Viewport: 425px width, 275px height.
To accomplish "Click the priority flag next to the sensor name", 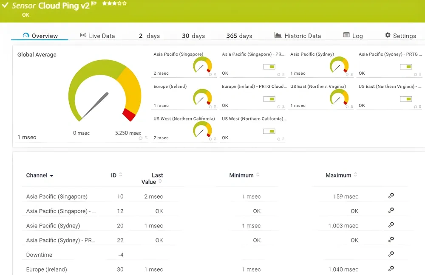I will coord(93,4).
